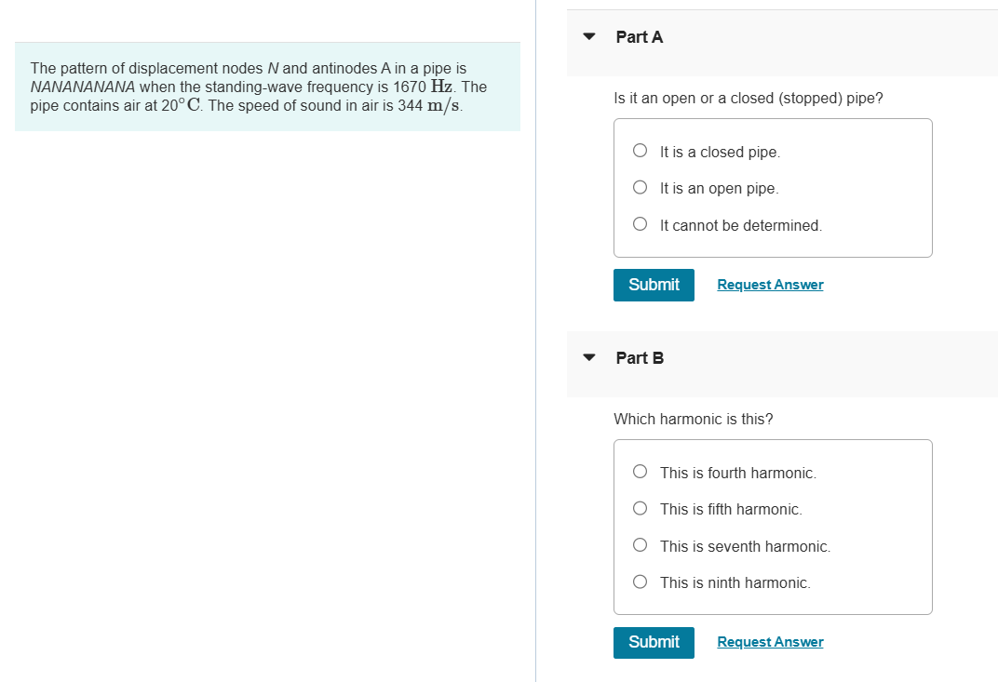Click the Part B header title
Screen dimensions: 998x682
pyautogui.click(x=640, y=358)
